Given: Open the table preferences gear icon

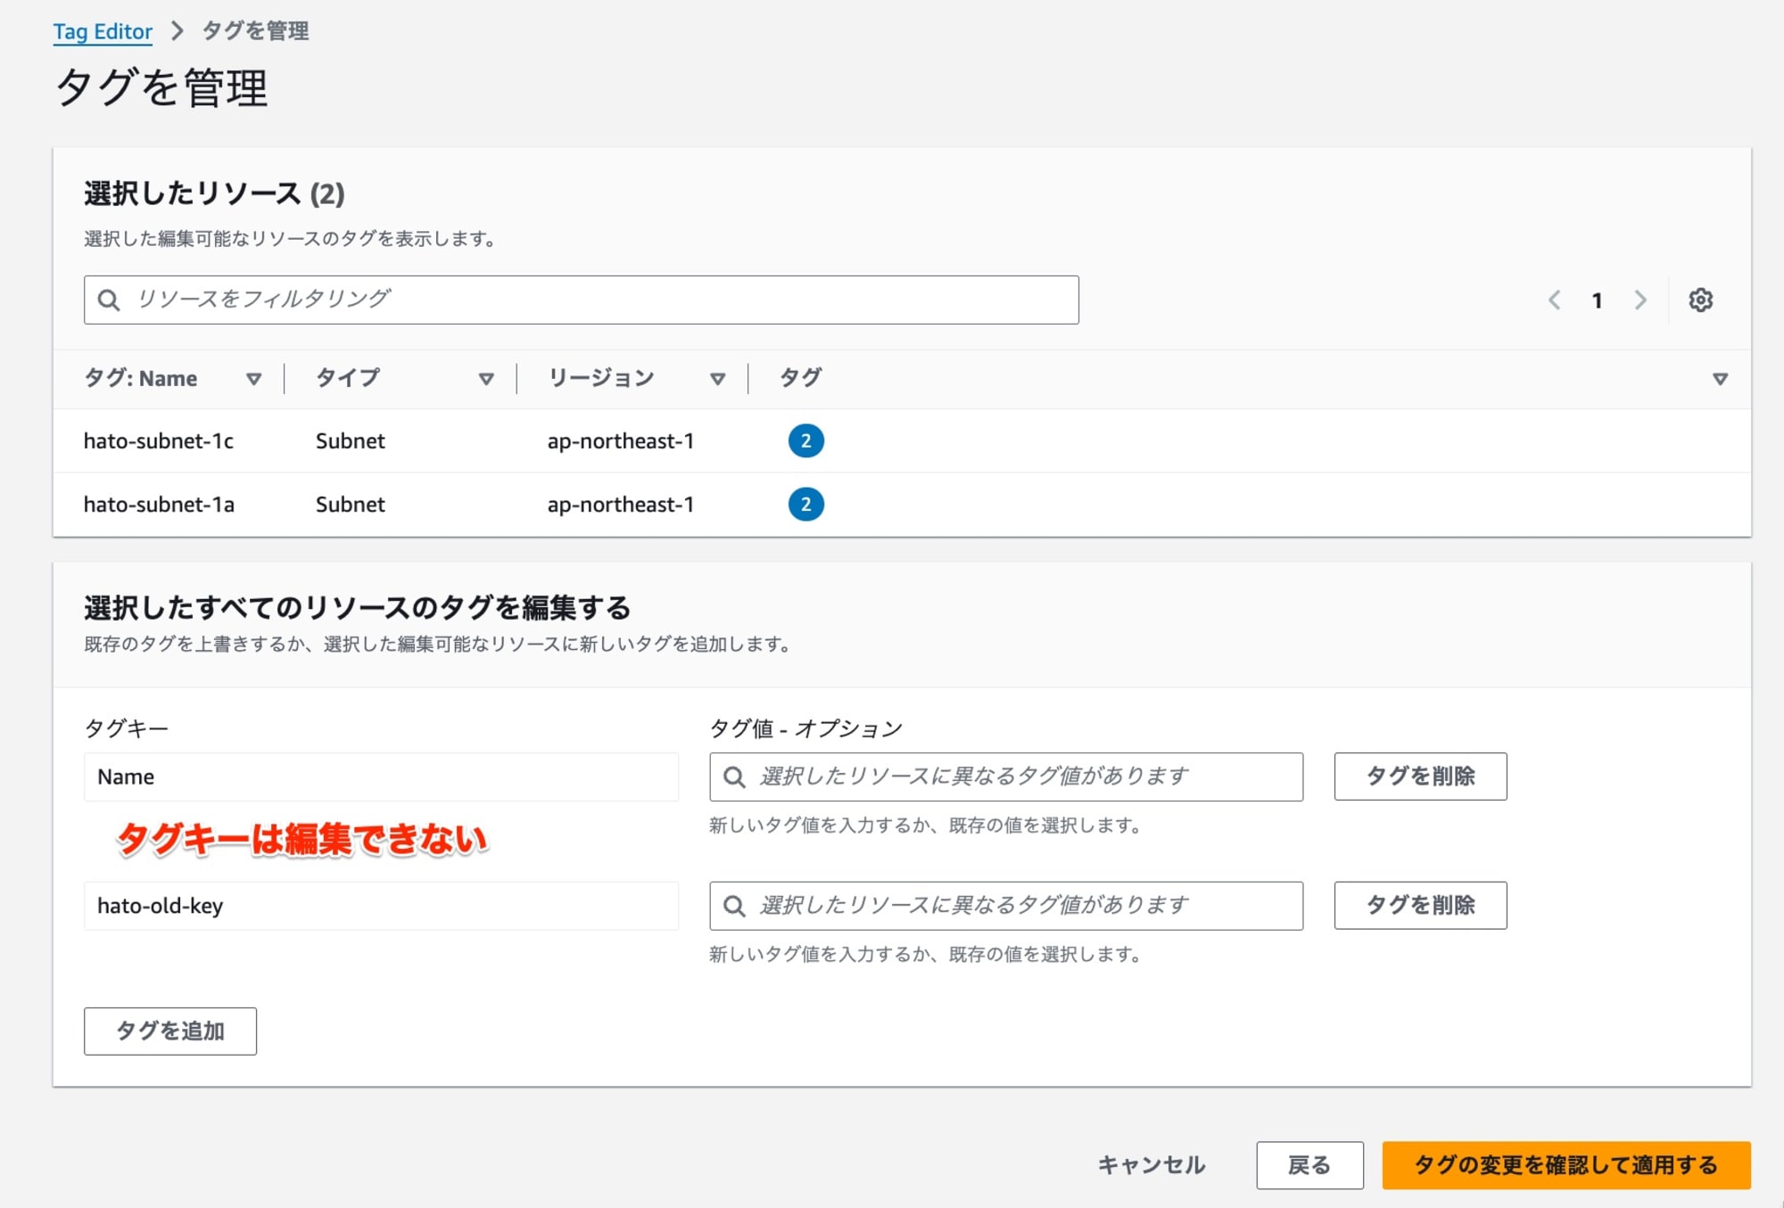Looking at the screenshot, I should (1700, 300).
